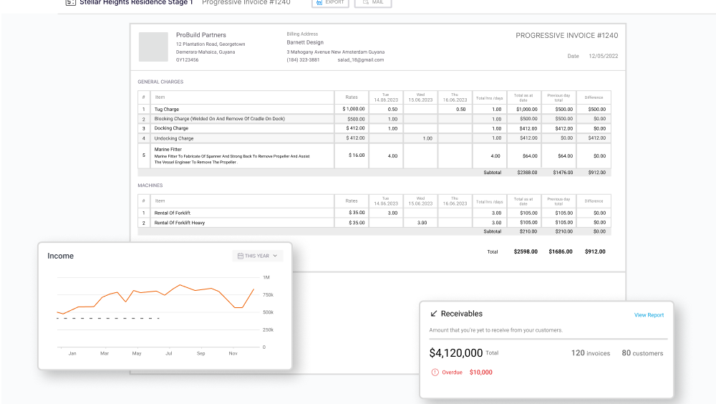Click the Receivables arrow icon
The height and width of the screenshot is (404, 716).
tap(434, 314)
